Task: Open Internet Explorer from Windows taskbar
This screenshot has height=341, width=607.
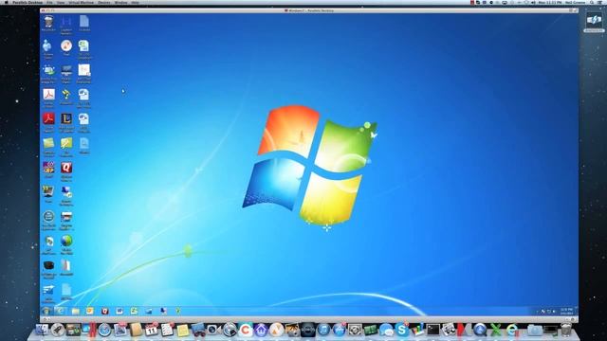Action: coord(61,311)
